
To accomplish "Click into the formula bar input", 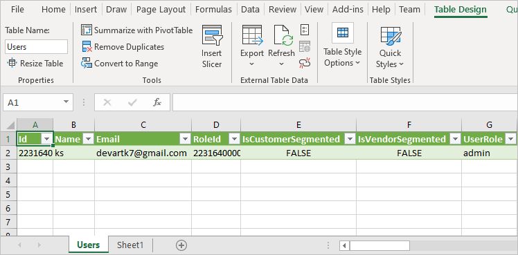I will click(345, 102).
